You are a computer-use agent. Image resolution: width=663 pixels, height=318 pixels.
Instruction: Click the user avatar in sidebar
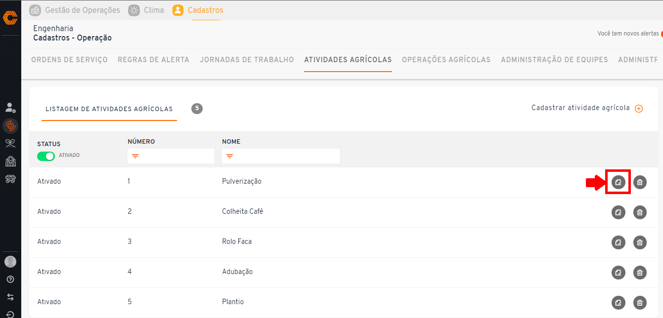coord(10,262)
